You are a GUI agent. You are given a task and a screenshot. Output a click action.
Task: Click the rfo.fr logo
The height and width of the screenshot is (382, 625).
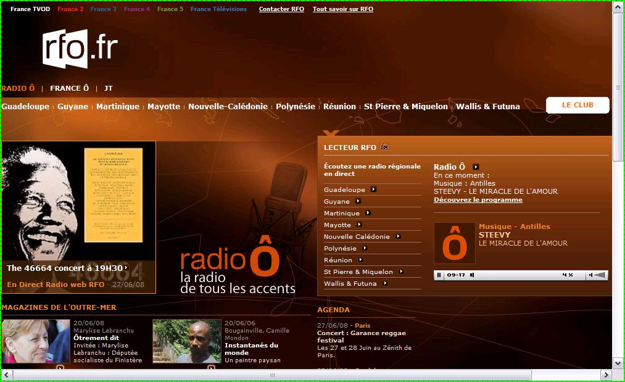pos(80,48)
